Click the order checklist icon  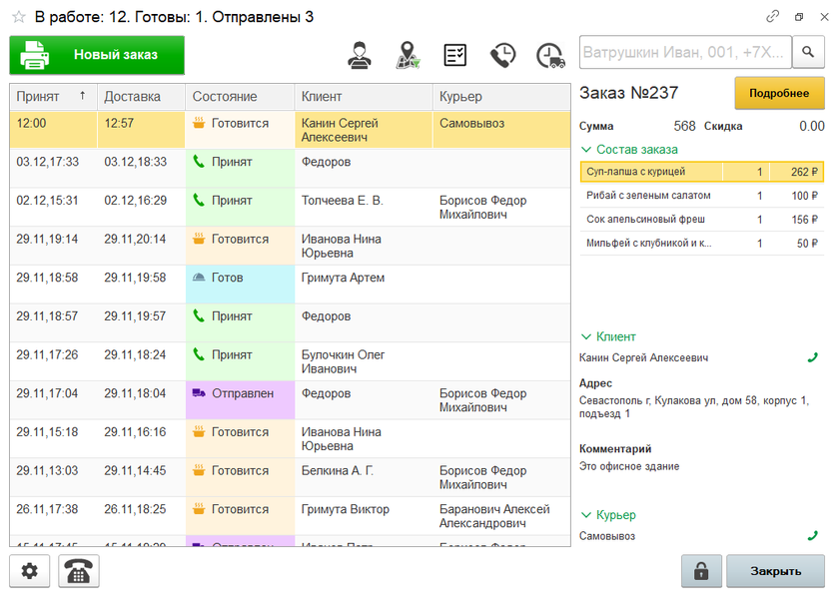click(x=455, y=55)
